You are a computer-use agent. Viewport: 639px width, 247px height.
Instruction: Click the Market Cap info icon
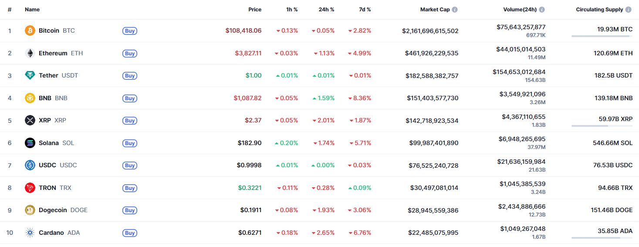(455, 10)
